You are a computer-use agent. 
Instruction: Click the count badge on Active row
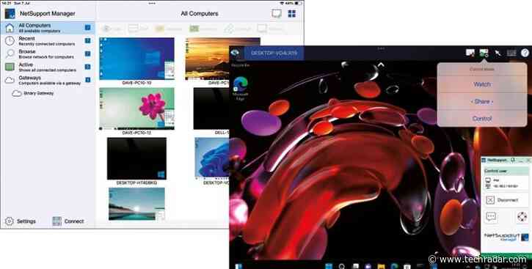[x=87, y=67]
